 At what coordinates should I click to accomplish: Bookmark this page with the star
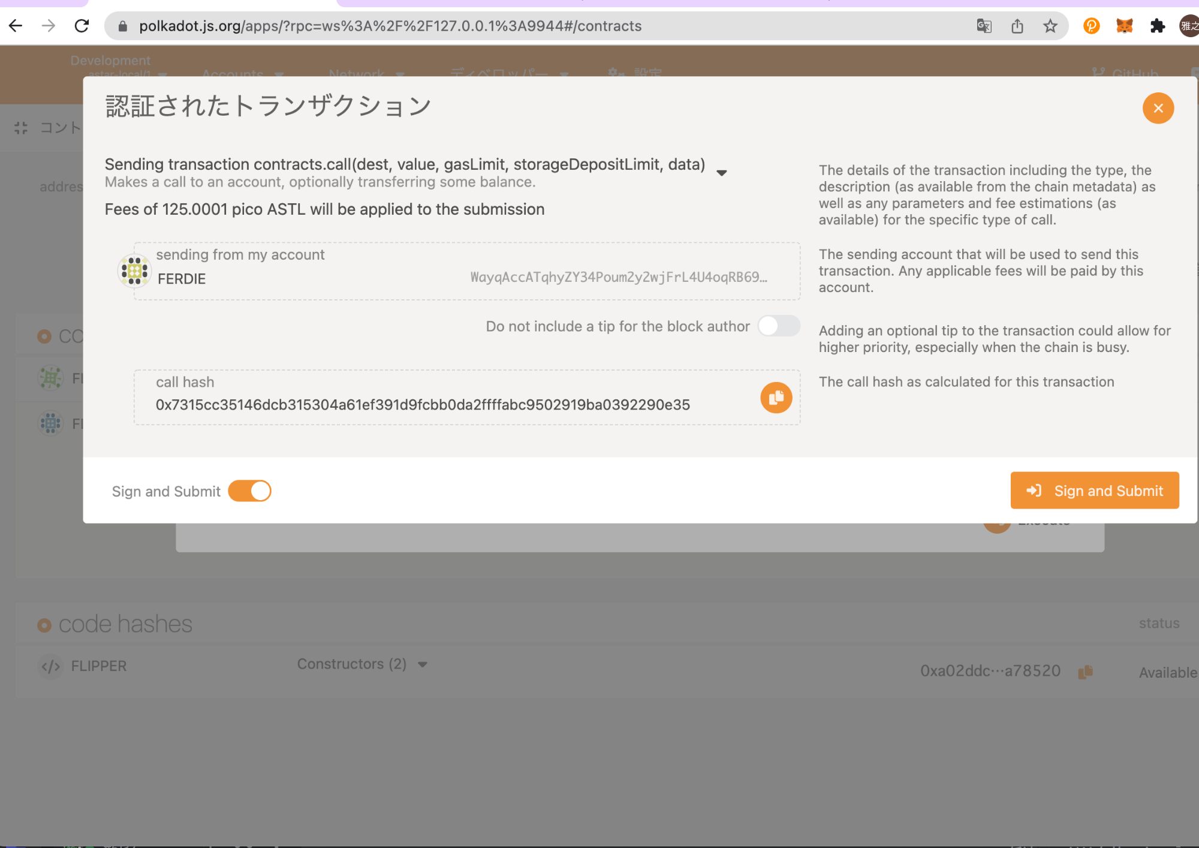[x=1050, y=26]
